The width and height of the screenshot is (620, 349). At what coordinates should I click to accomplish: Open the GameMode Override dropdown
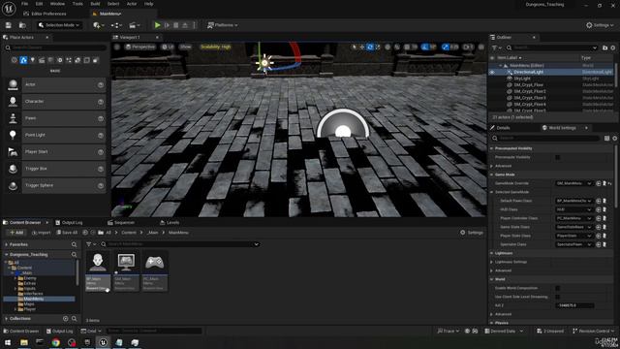[x=573, y=183]
